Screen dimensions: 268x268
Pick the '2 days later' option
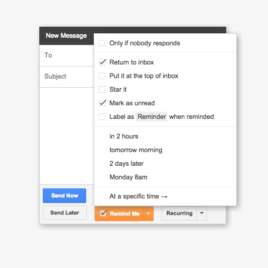click(126, 164)
